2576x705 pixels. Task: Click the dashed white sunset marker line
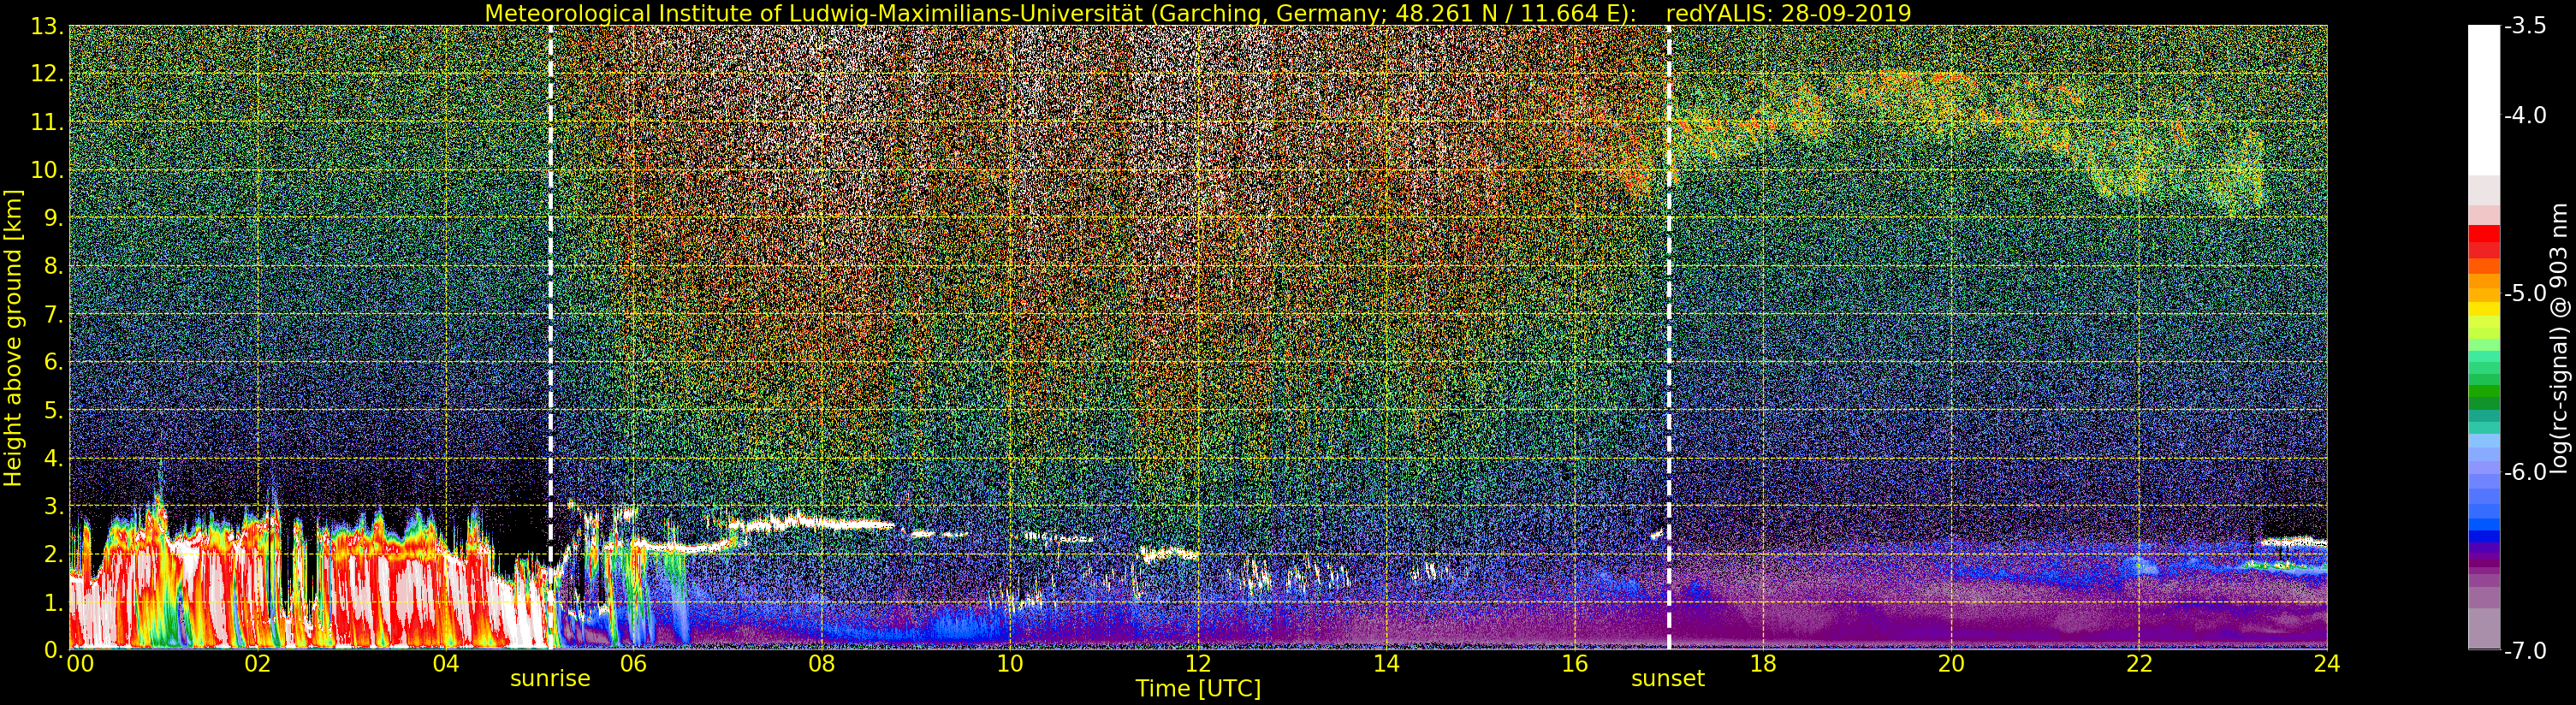1669,337
